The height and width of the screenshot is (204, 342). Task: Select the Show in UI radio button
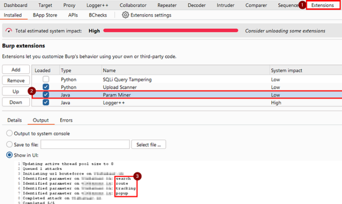coord(9,155)
